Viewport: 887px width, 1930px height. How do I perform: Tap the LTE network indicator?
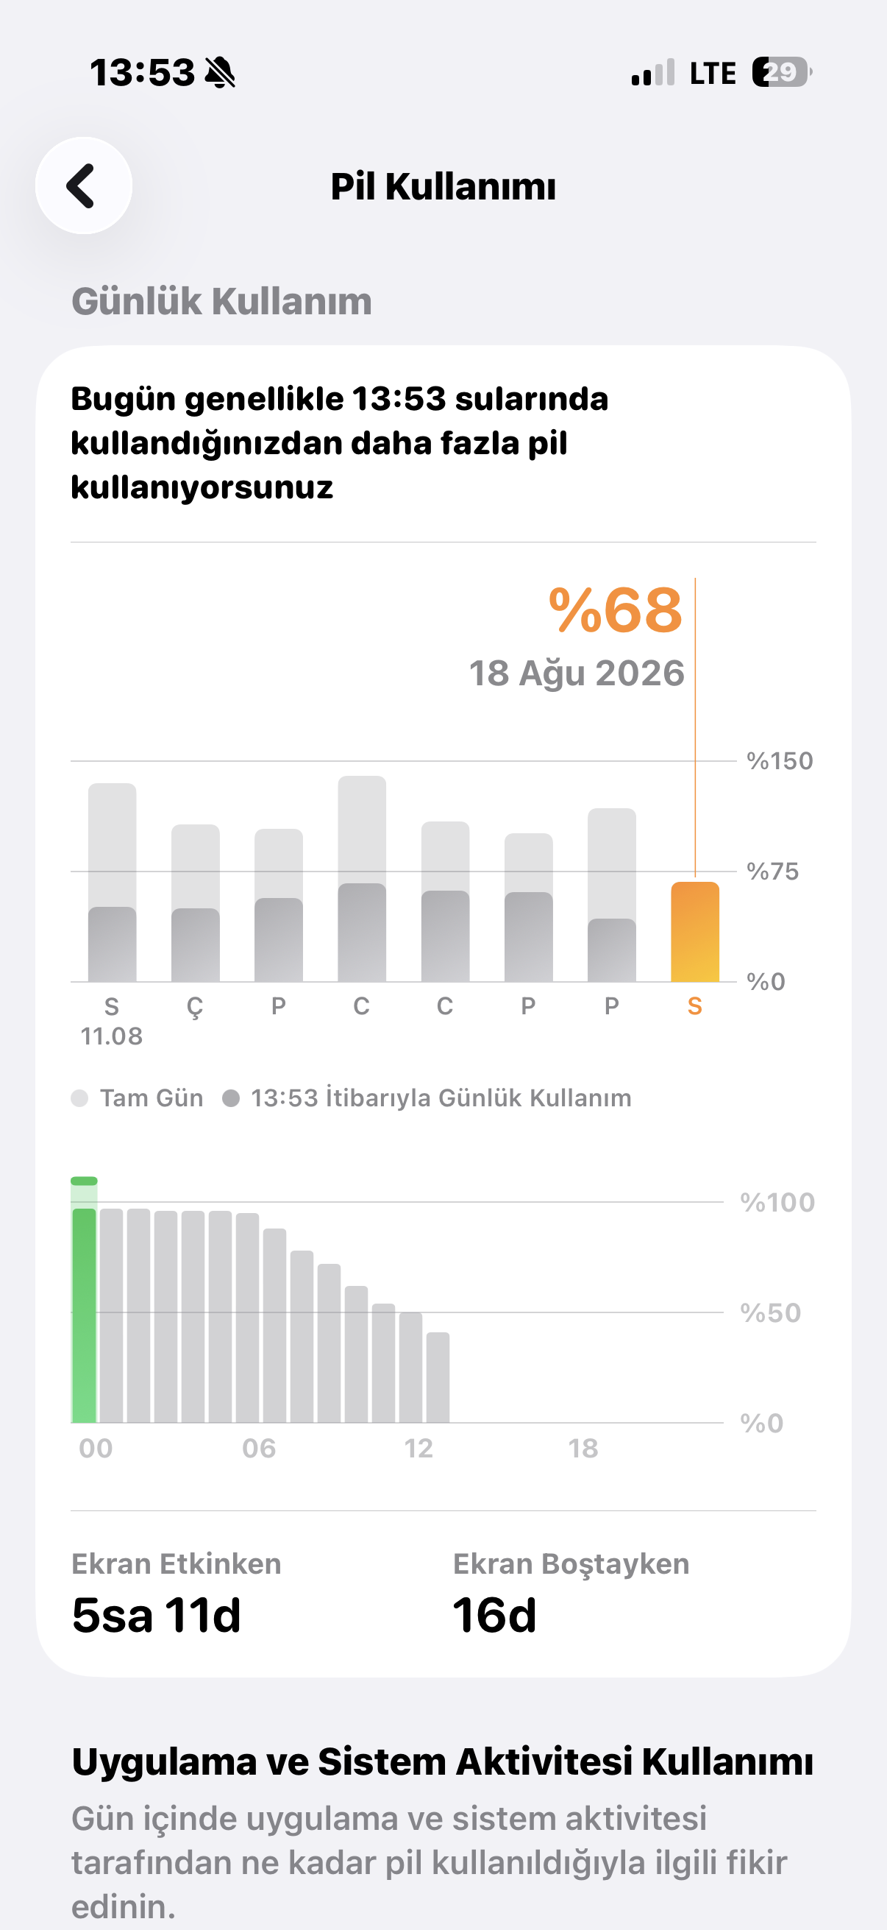713,74
